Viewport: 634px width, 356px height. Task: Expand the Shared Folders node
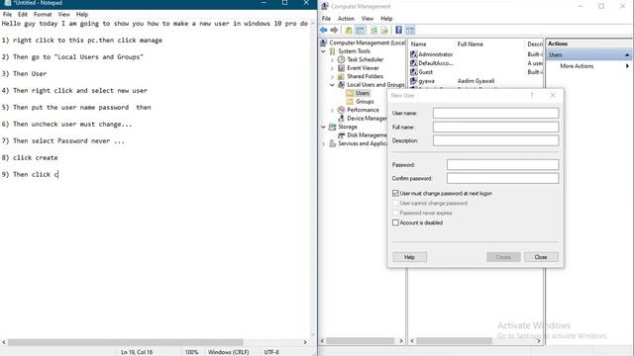click(333, 77)
